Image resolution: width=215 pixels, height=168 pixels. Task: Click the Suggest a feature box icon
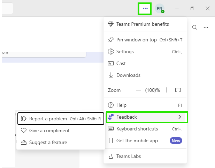coord(24,142)
